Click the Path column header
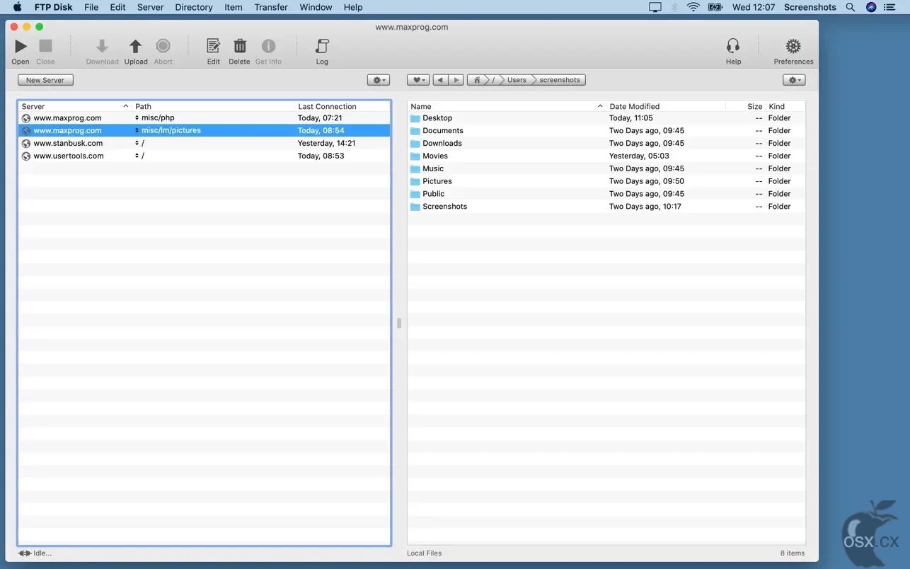Viewport: 910px width, 569px height. 213,107
